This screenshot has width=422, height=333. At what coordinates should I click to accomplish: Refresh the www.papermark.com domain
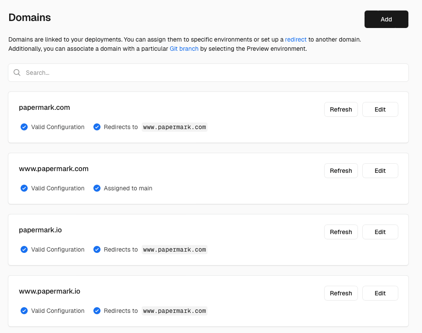click(341, 171)
